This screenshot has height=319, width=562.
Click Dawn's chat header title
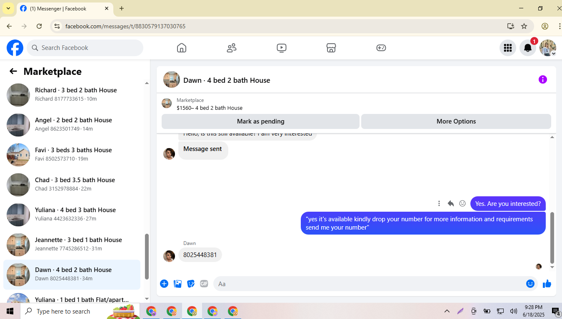227,80
